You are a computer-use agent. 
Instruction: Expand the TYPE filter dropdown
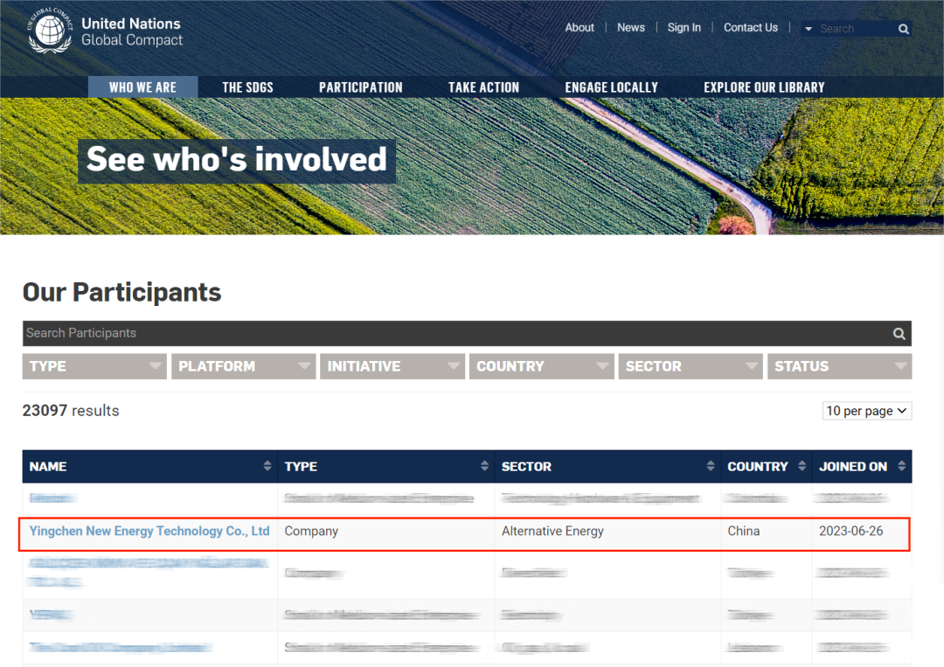coord(94,366)
